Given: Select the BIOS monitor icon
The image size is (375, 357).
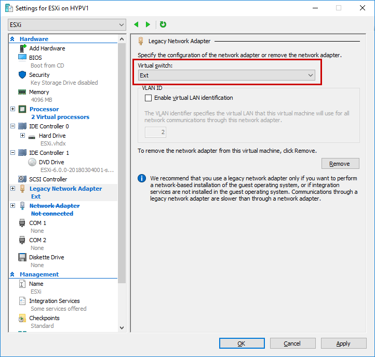Looking at the screenshot, I should [22, 58].
